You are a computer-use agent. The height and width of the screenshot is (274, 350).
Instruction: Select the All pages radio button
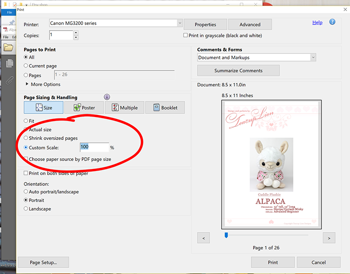[26, 57]
